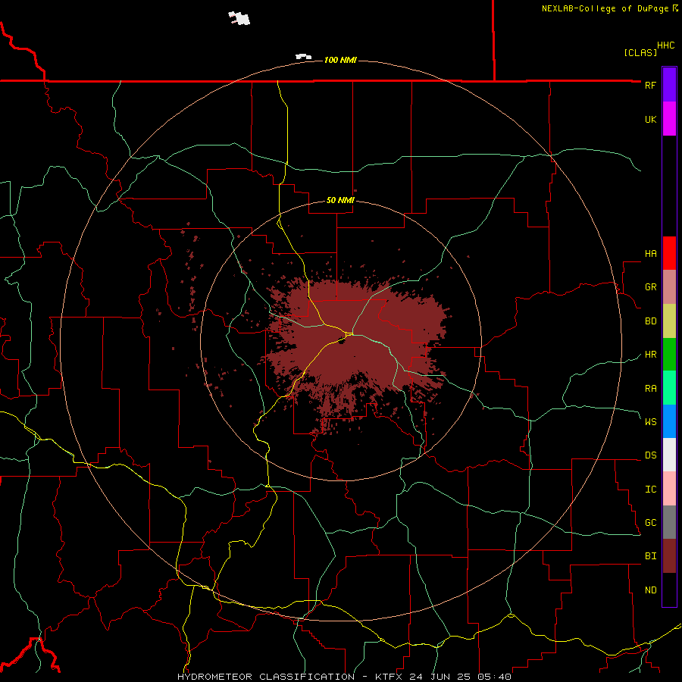
Task: Click the UK magenta legend swatch
Action: (x=669, y=119)
